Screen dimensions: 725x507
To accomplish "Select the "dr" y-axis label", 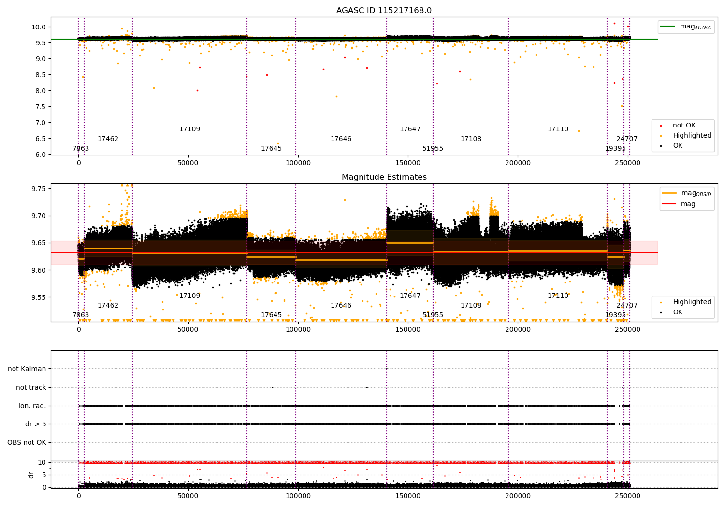I will click(31, 475).
